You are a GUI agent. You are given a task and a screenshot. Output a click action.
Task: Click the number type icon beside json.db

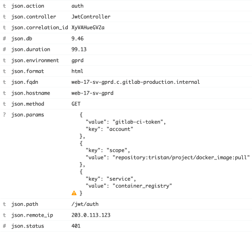click(5, 39)
